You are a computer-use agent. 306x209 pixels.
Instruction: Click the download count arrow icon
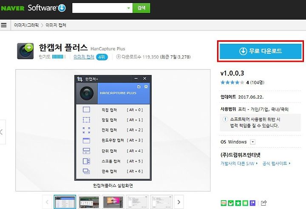tap(118, 57)
